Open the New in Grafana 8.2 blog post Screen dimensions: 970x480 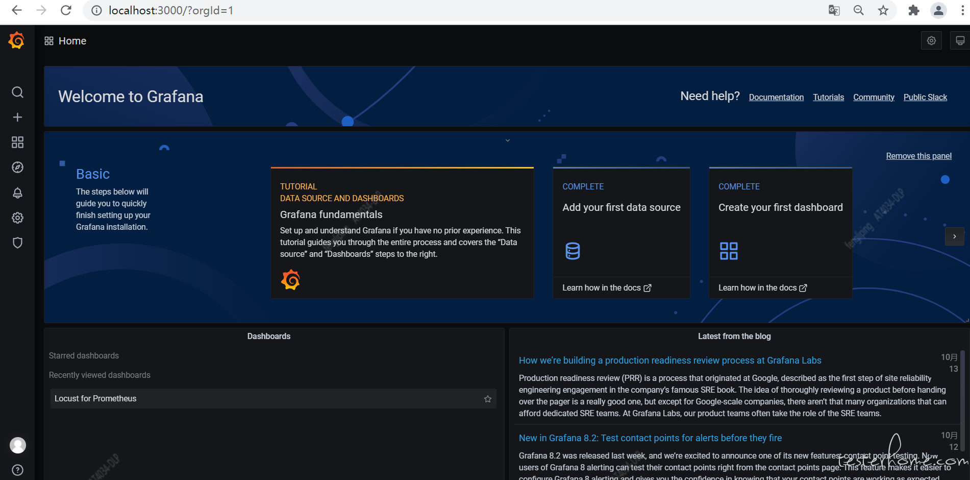click(x=650, y=438)
